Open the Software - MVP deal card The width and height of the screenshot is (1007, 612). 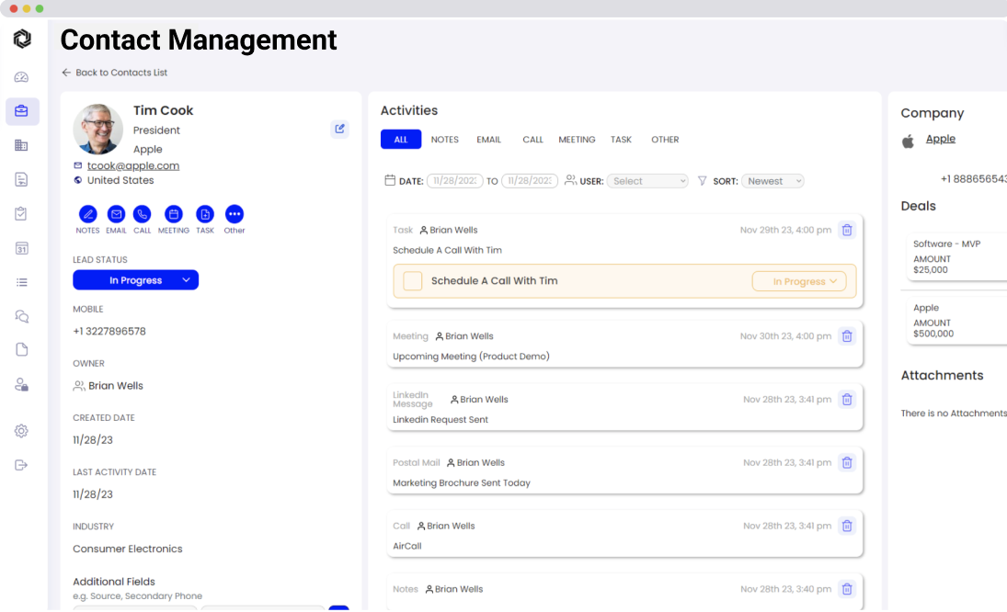(x=957, y=256)
